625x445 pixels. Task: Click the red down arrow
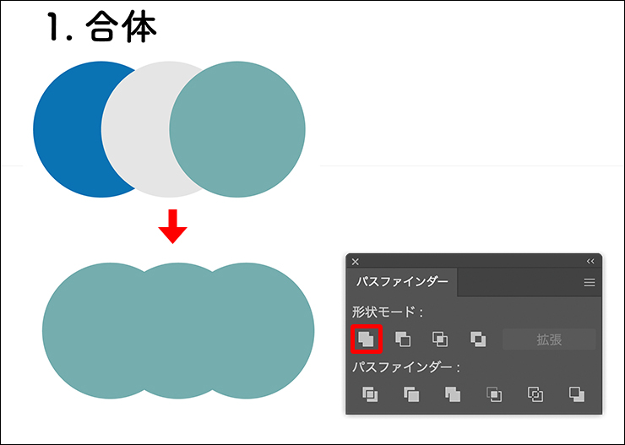pos(172,225)
